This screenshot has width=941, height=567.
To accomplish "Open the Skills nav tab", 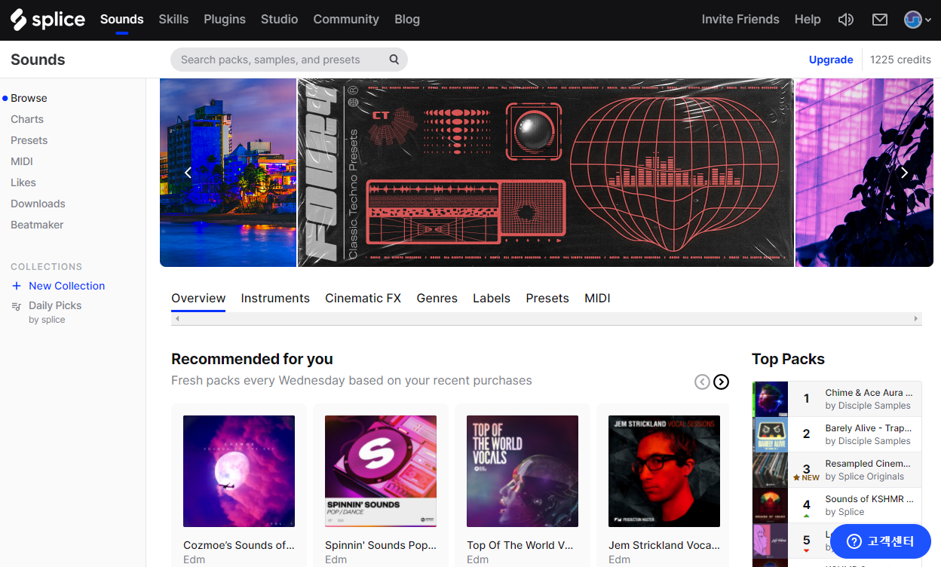I will click(173, 20).
